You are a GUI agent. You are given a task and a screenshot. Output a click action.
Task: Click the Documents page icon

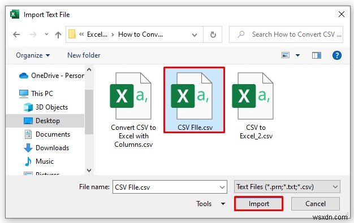point(28,134)
